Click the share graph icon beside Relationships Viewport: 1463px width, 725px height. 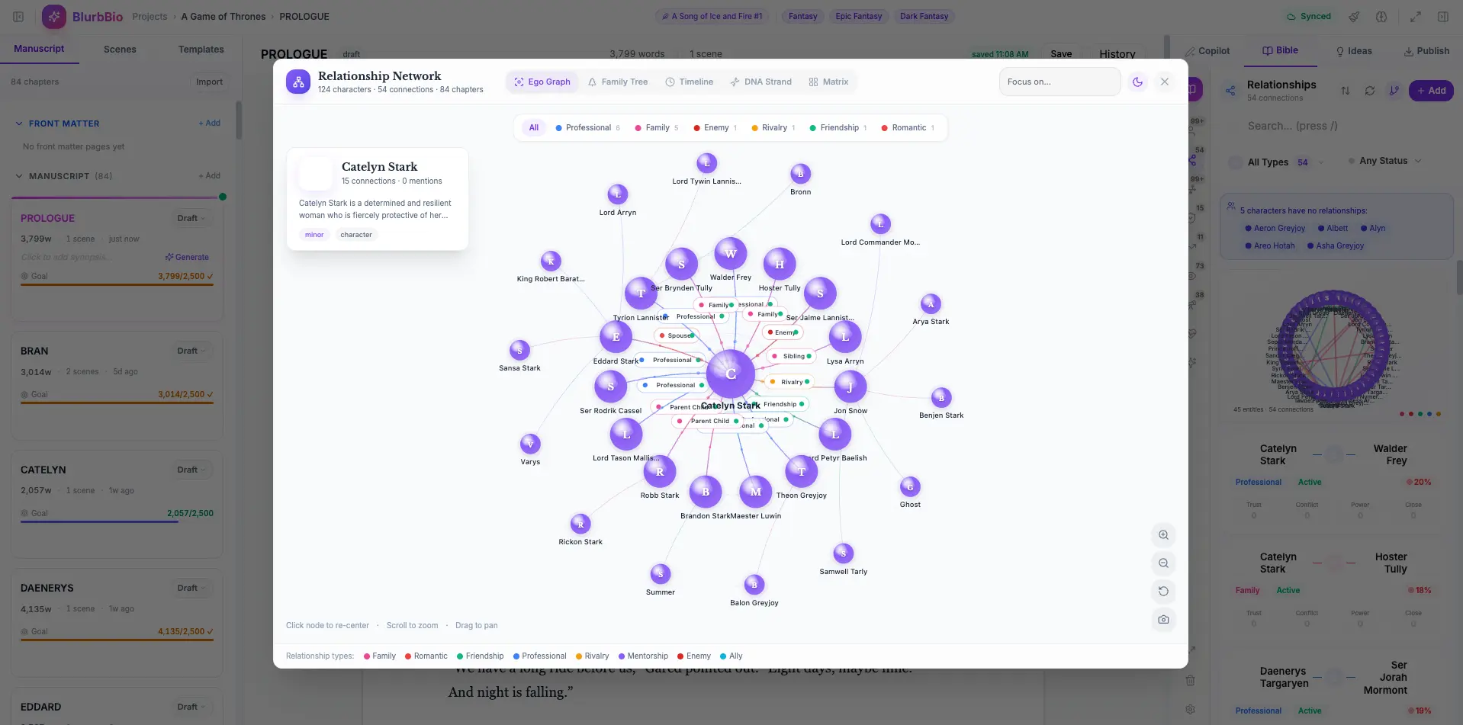pyautogui.click(x=1230, y=91)
